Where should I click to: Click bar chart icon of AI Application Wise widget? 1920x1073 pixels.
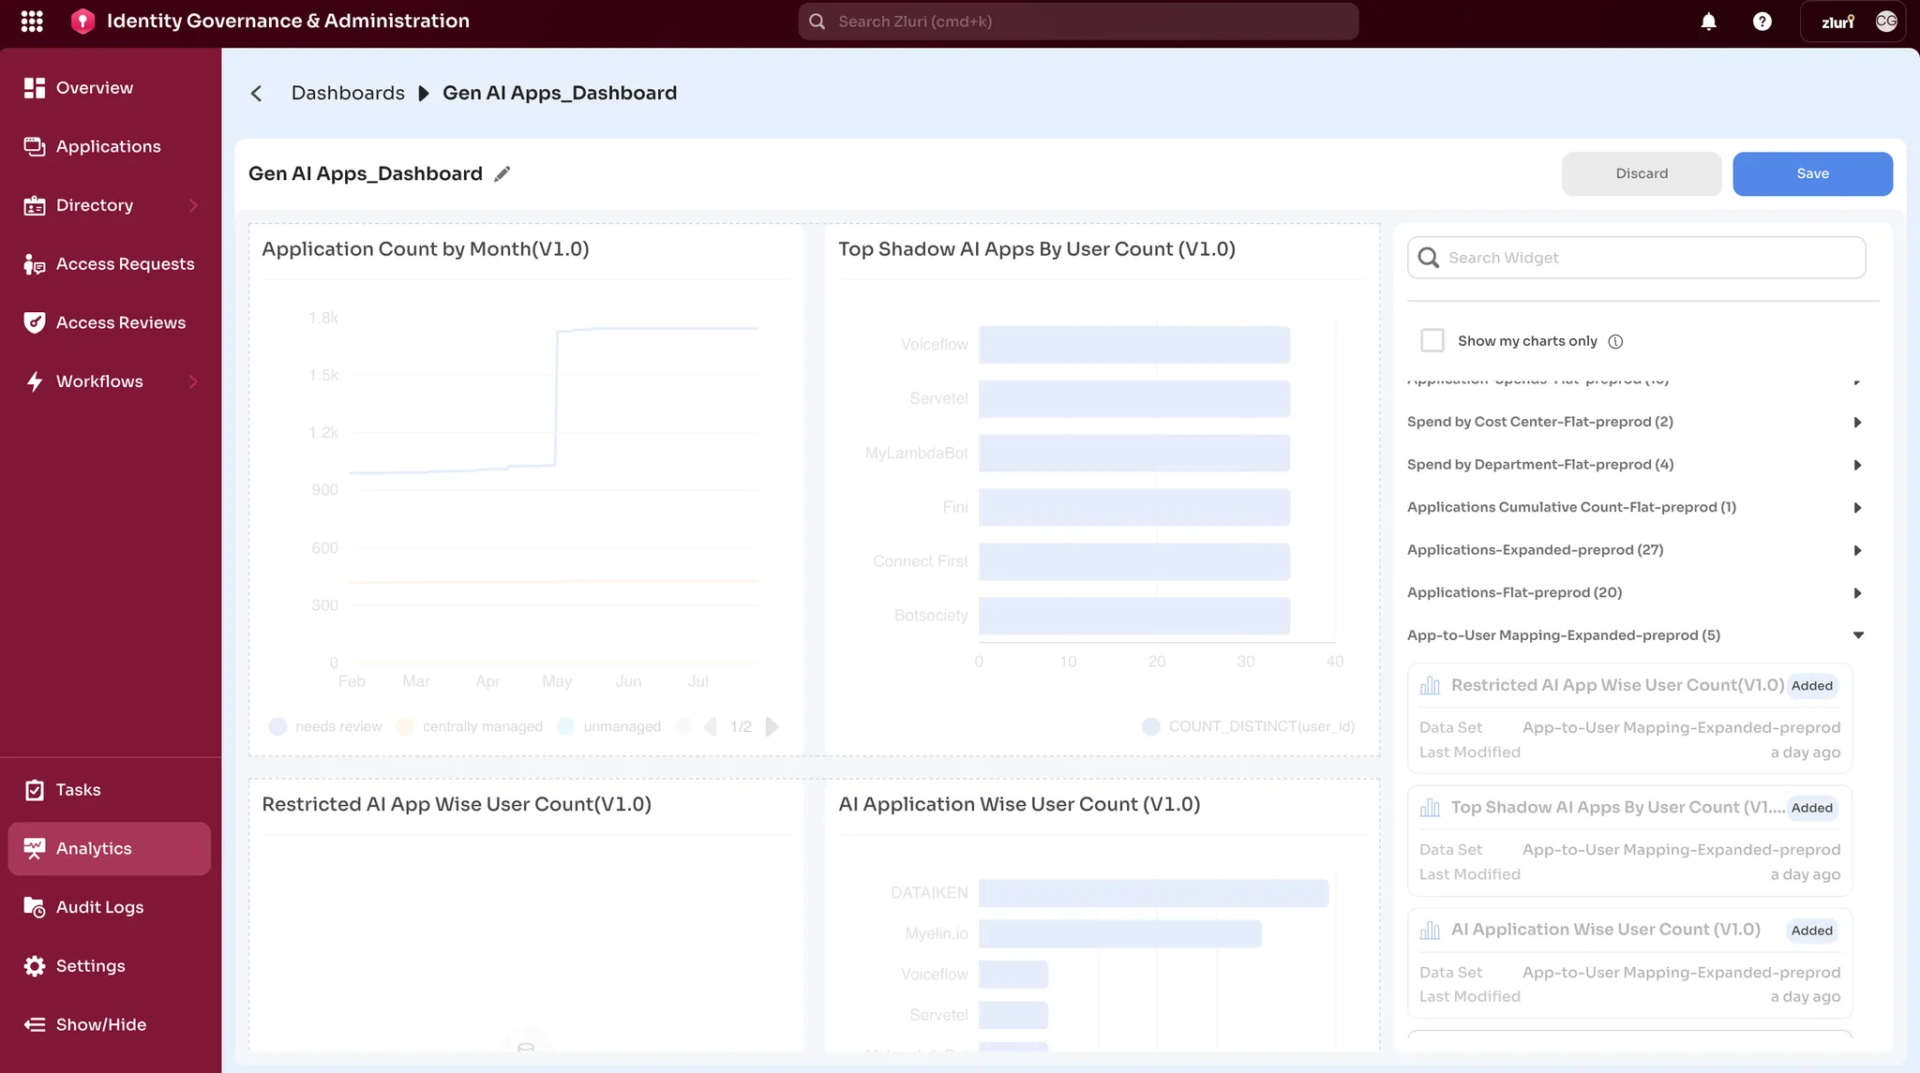coord(1430,931)
